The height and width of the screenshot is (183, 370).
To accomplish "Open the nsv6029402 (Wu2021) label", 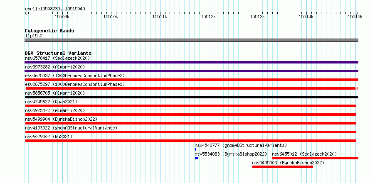I will tap(49, 137).
